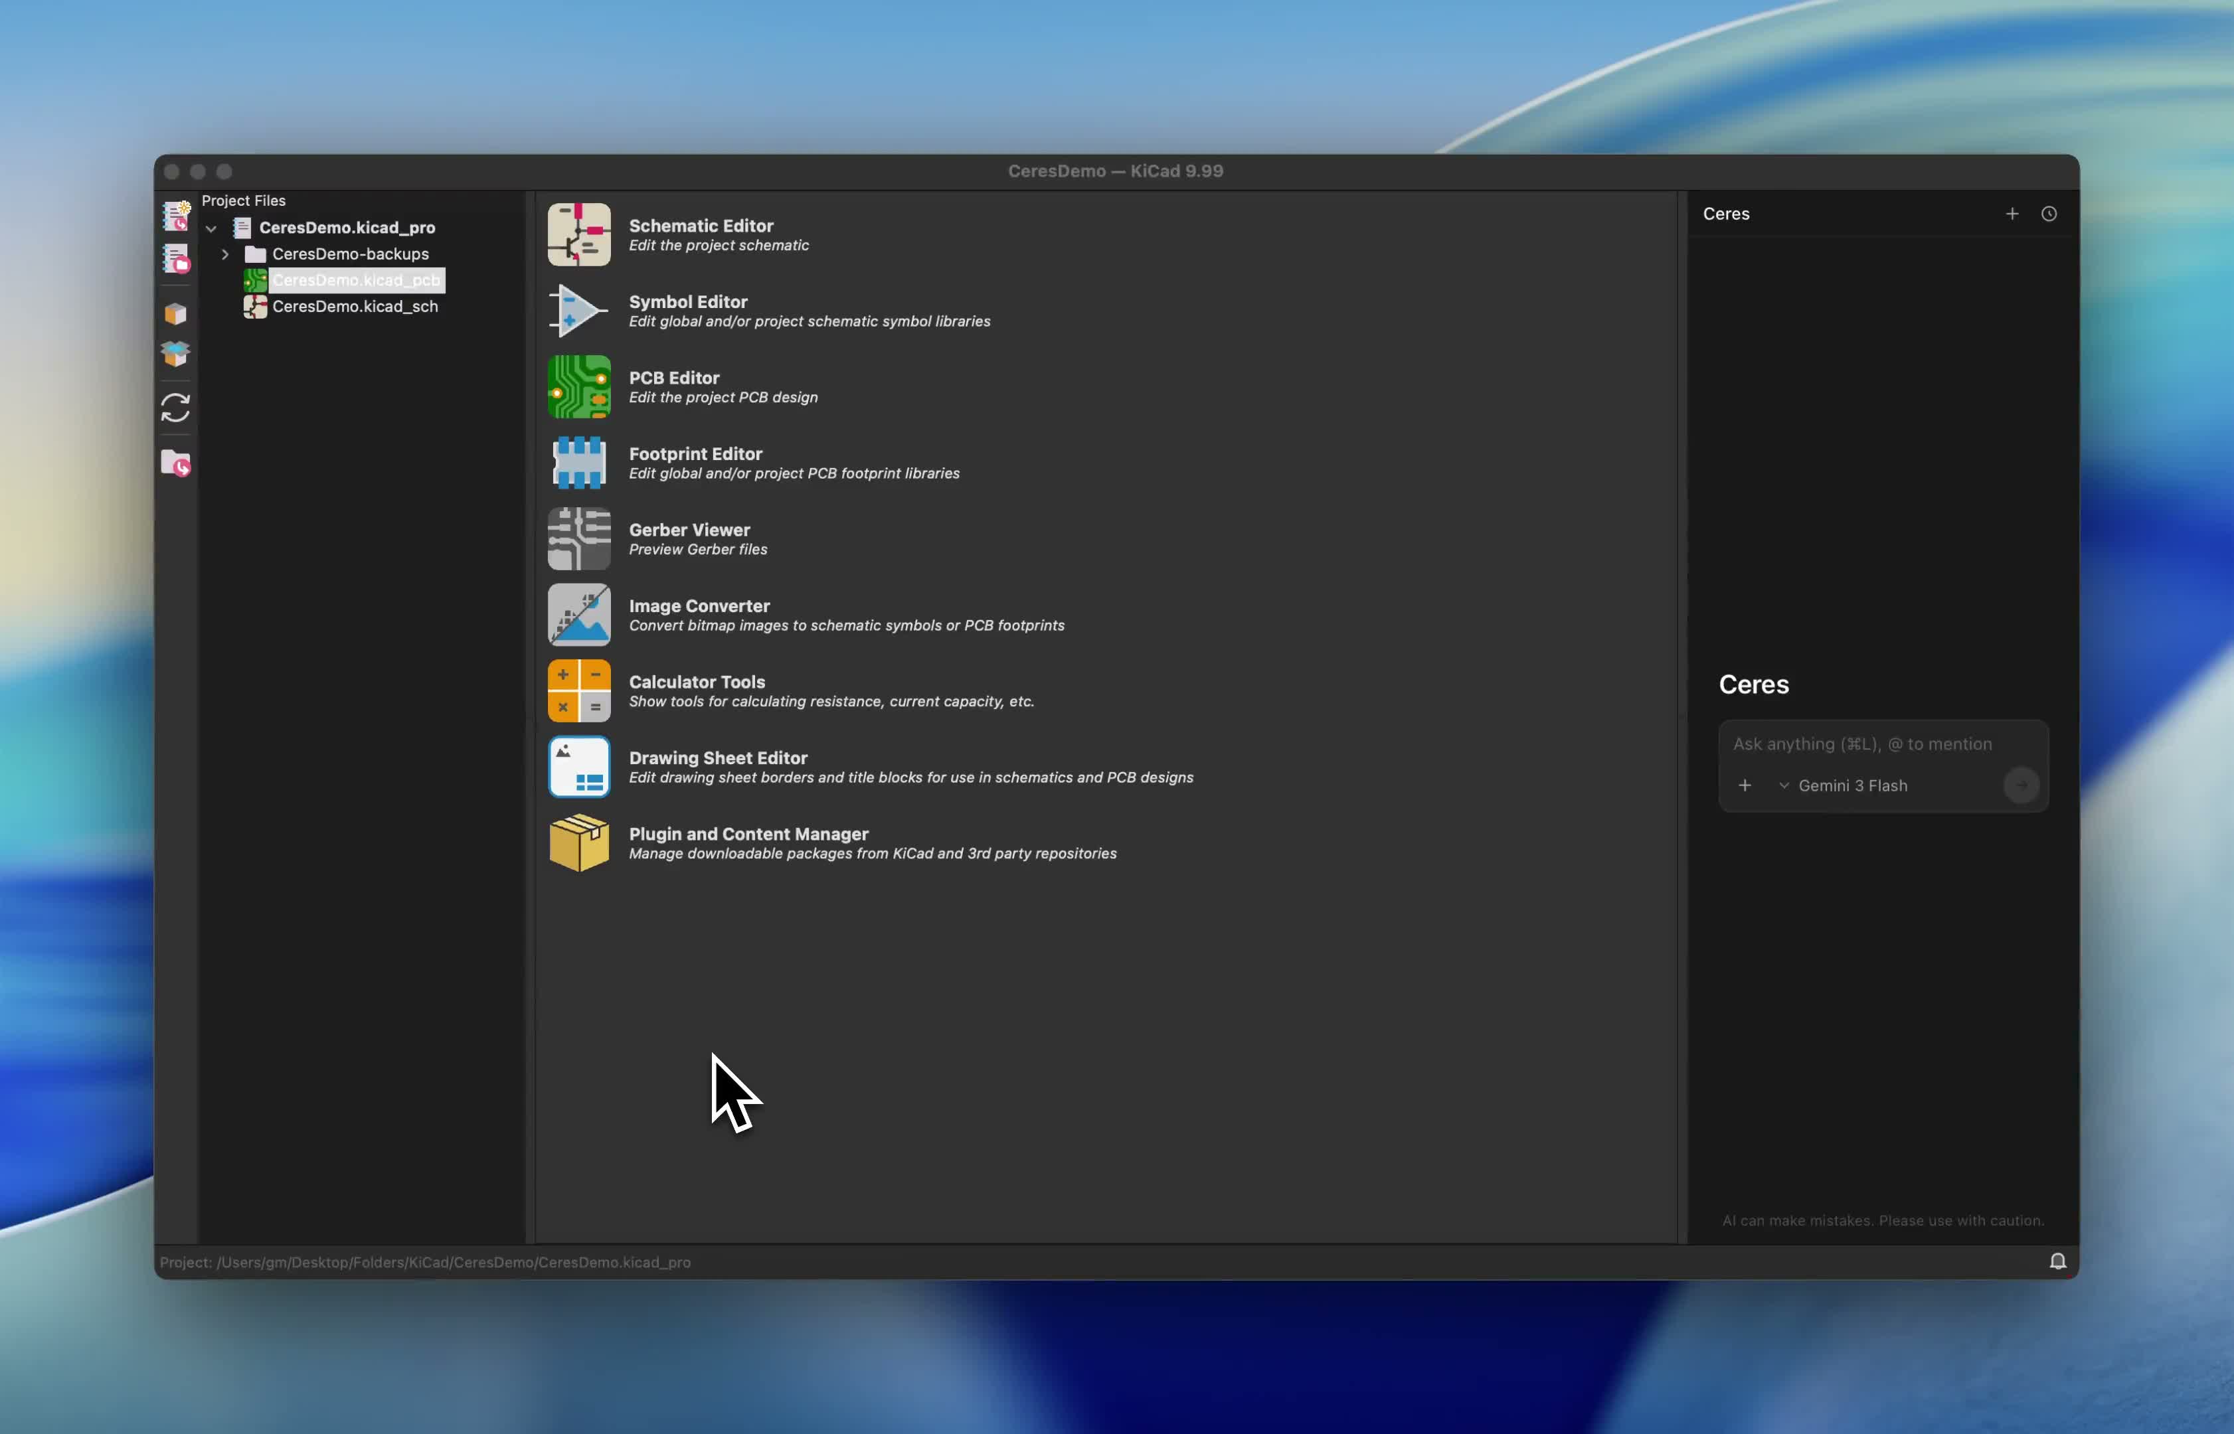The width and height of the screenshot is (2234, 1434).
Task: Click the notifications bell in status bar
Action: click(2057, 1261)
